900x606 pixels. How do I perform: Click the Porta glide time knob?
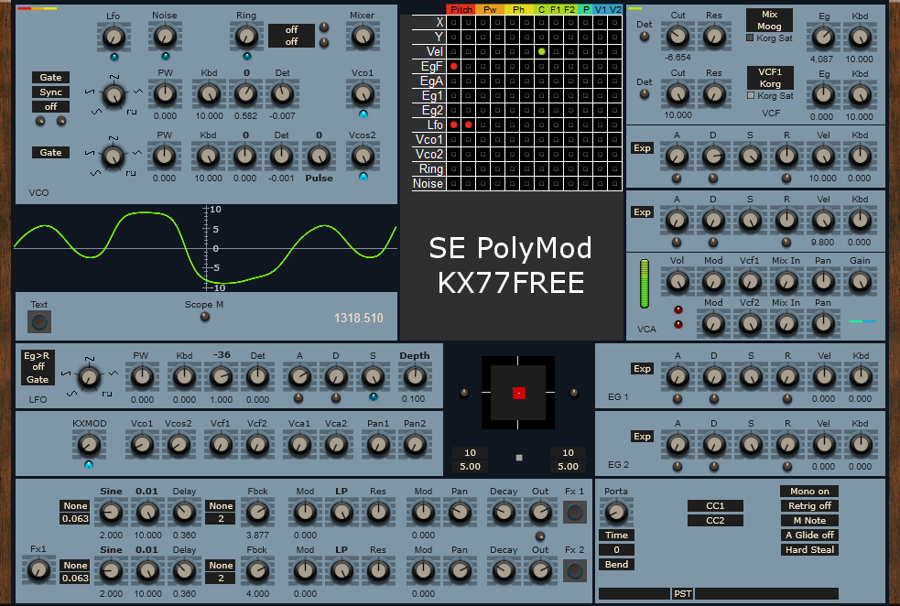pyautogui.click(x=616, y=513)
